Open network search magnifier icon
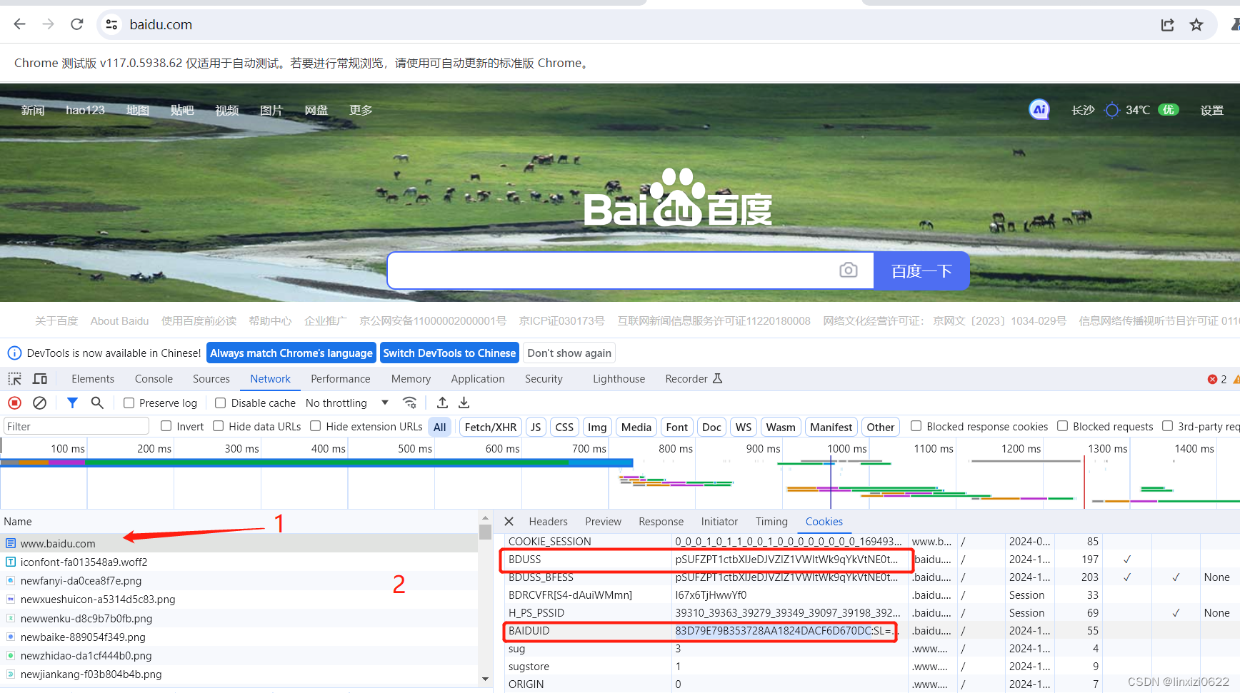This screenshot has width=1240, height=693. (97, 403)
